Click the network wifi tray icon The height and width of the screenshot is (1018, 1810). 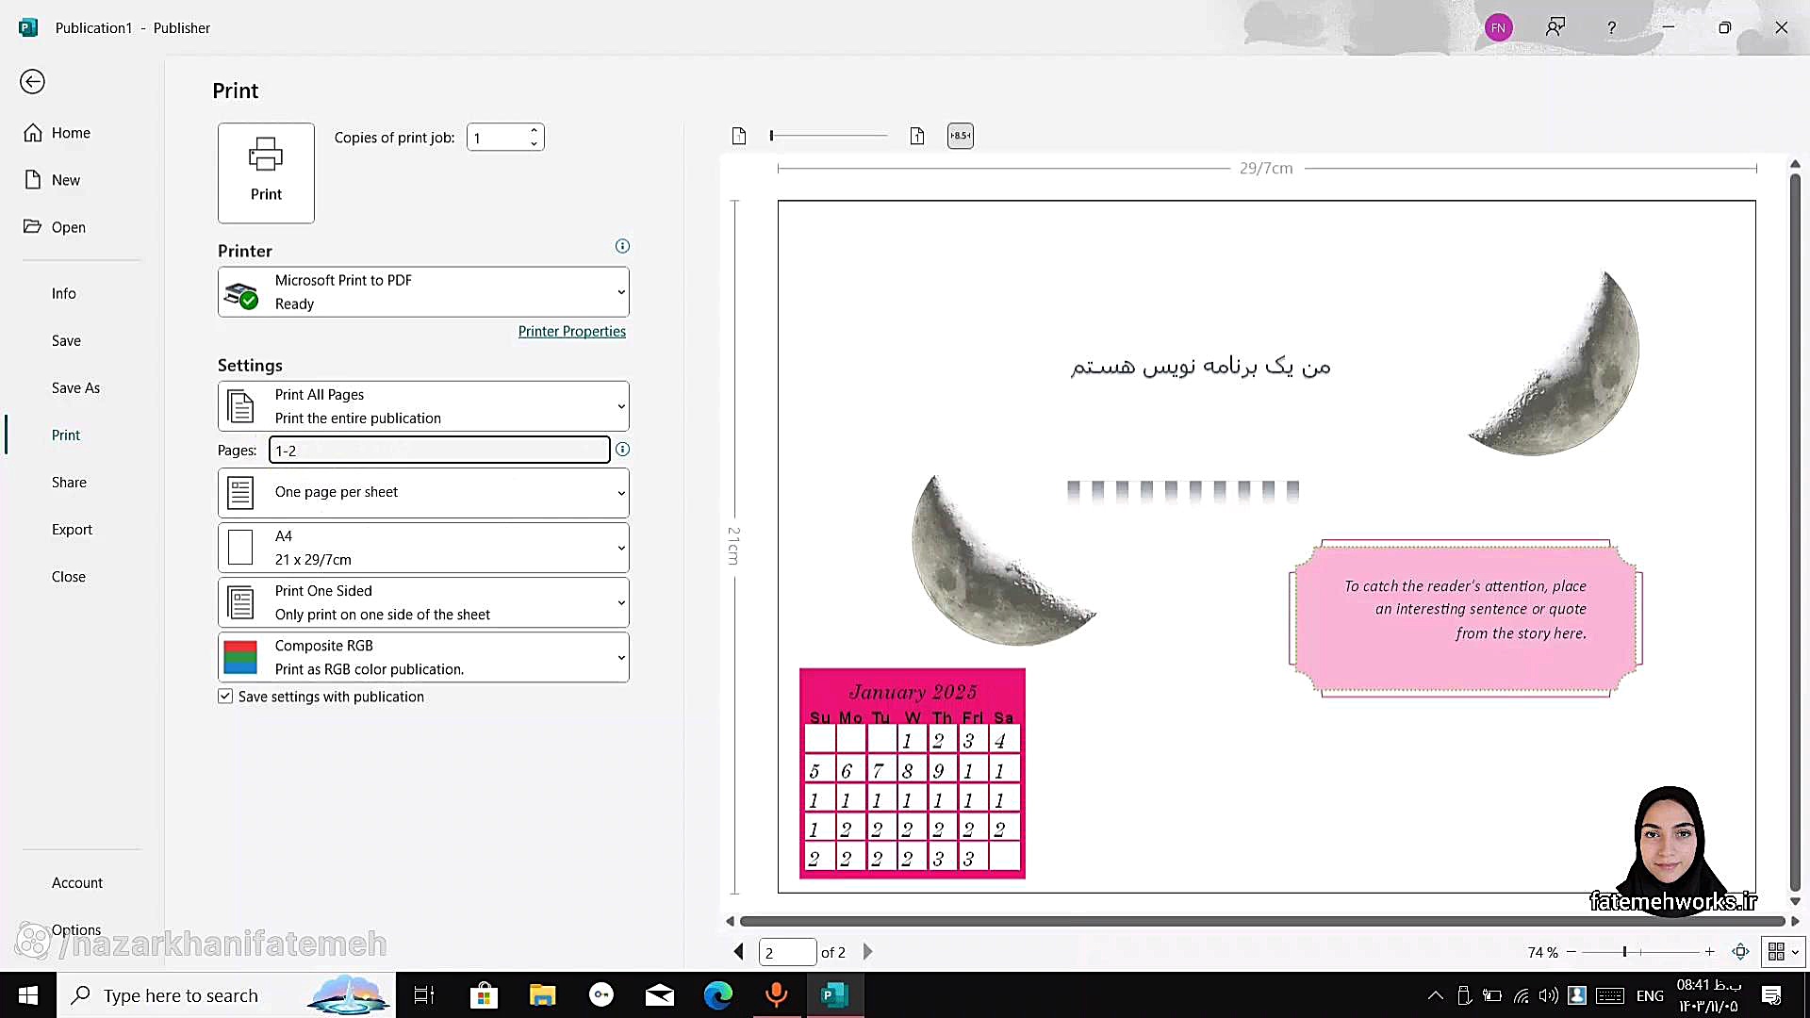[x=1521, y=995]
